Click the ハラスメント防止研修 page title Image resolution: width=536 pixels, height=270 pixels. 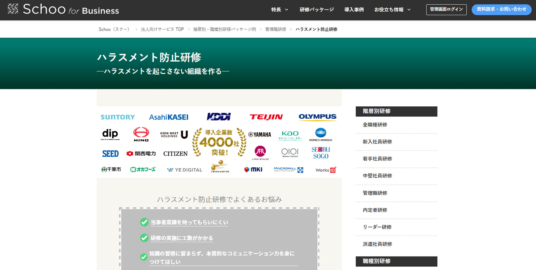click(149, 57)
